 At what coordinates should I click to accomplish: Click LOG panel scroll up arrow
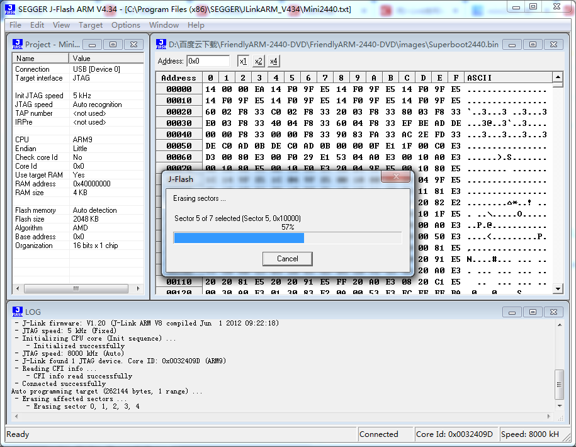pyautogui.click(x=560, y=325)
